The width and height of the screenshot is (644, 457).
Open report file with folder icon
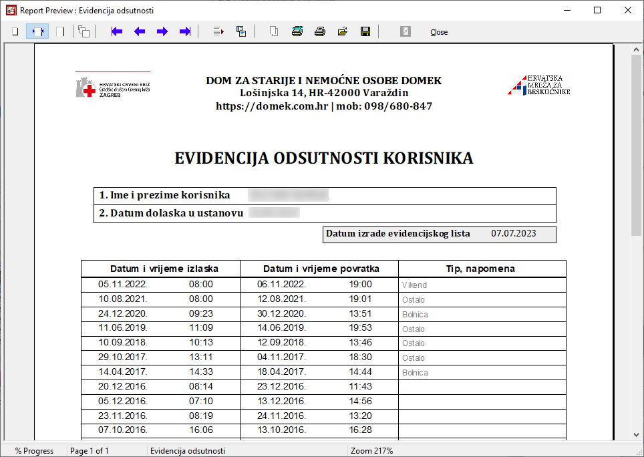(343, 31)
